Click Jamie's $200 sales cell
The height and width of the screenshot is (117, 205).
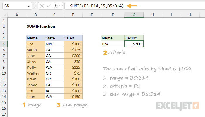[x=73, y=85]
